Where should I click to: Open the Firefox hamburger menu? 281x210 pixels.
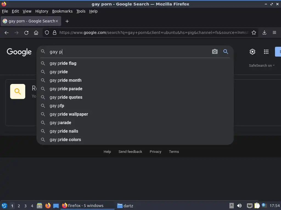tap(274, 33)
